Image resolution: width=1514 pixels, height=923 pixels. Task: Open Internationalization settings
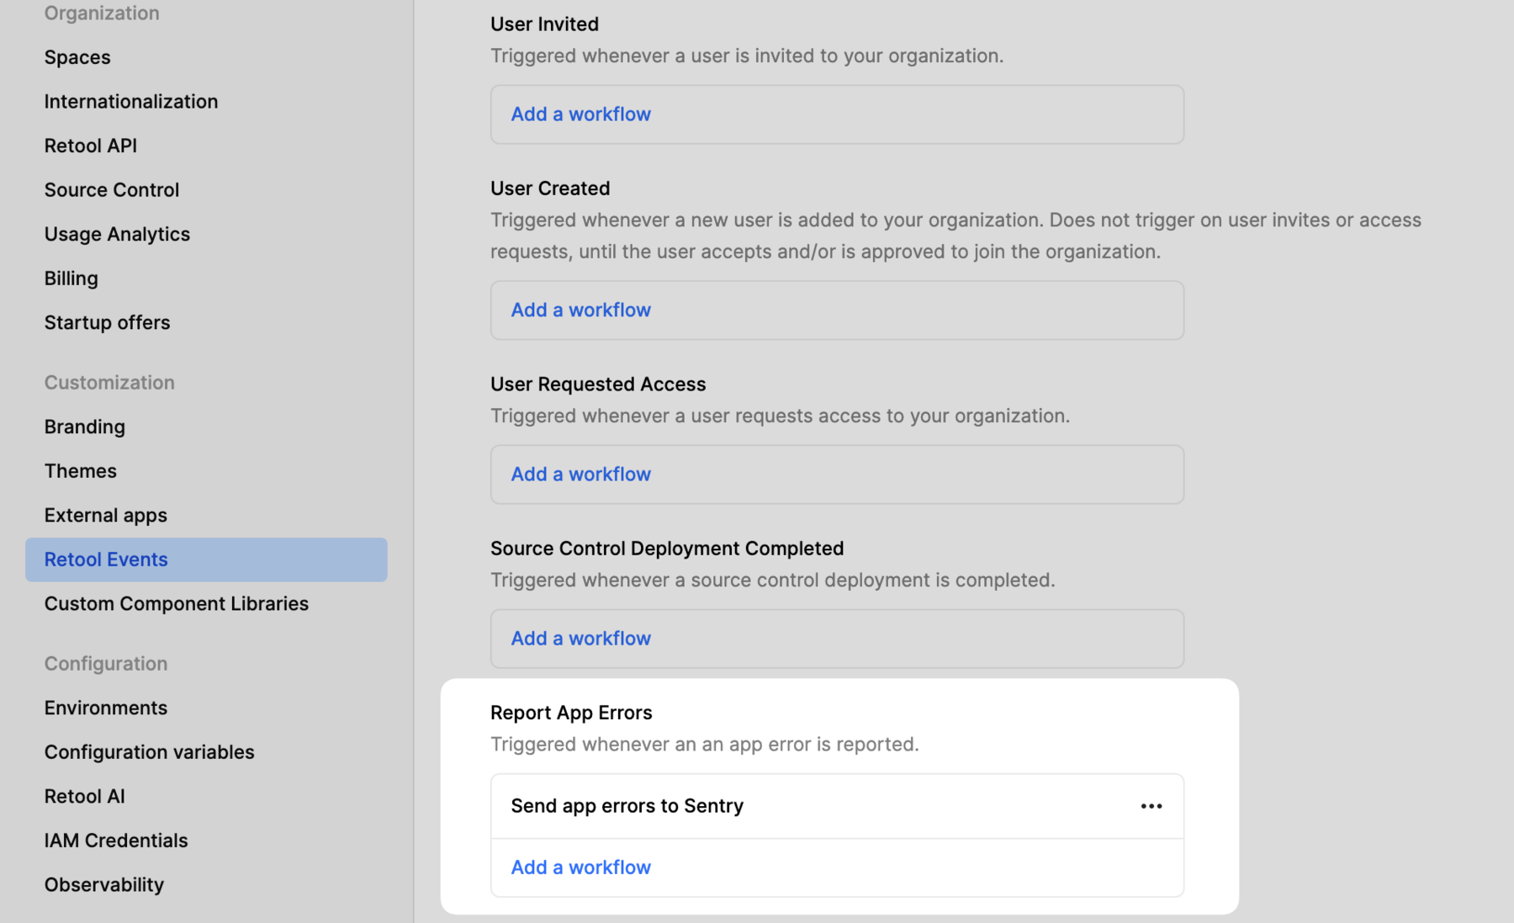(x=131, y=102)
